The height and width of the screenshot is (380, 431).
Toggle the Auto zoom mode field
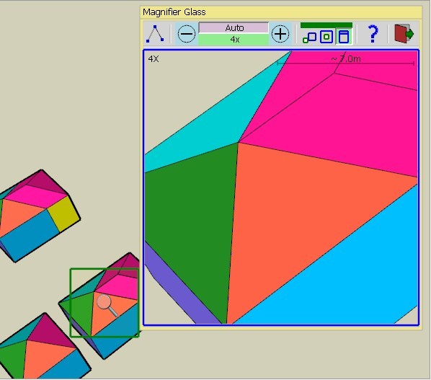[234, 28]
